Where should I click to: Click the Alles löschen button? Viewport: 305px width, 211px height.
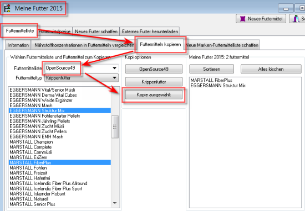pos(271,69)
